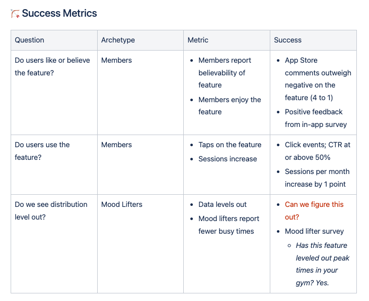This screenshot has height=301, width=369.
Task: Click the Mood Lifters archetype cell
Action: click(141, 244)
